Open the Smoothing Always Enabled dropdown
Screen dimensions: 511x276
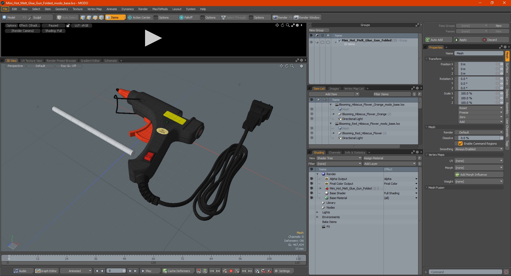(479, 149)
